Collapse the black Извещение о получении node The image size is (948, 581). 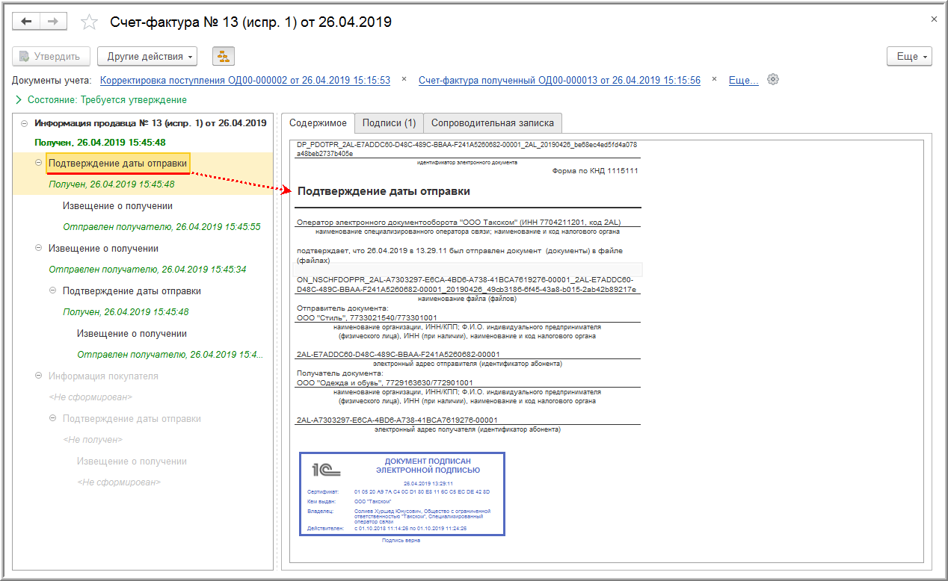[x=39, y=248]
